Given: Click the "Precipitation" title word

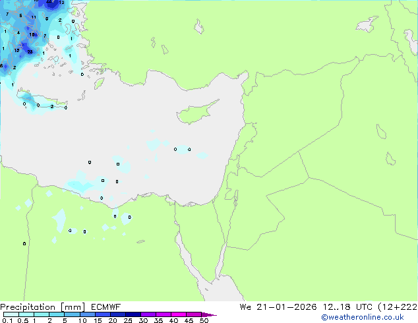Looking at the screenshot, I should [x=28, y=307].
